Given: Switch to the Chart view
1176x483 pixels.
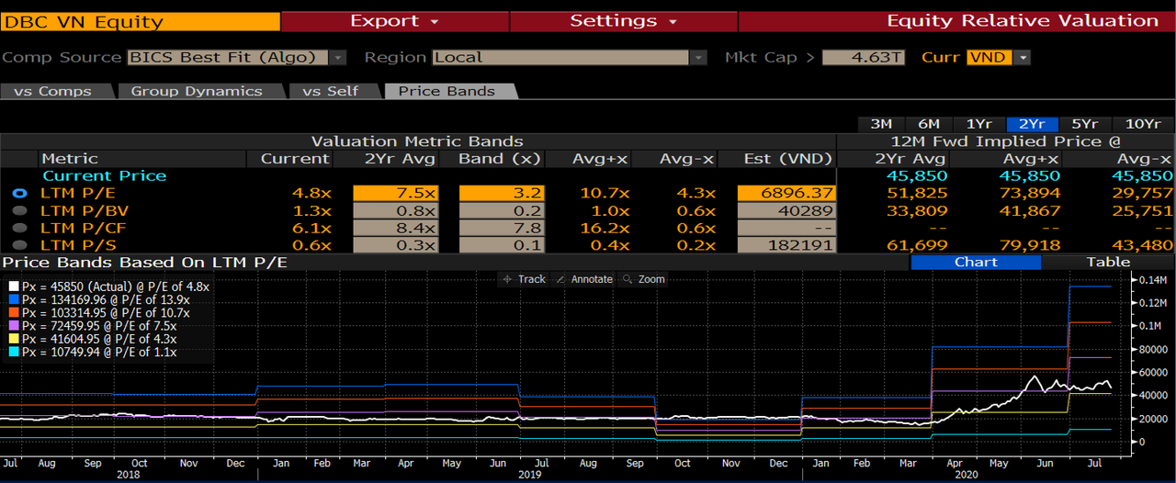Looking at the screenshot, I should pyautogui.click(x=976, y=262).
